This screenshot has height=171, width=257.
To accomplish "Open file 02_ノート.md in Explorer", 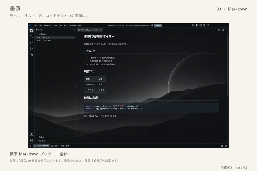I will [55, 40].
